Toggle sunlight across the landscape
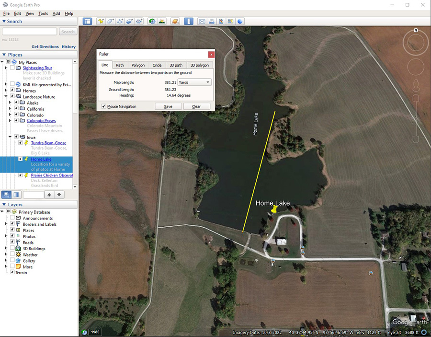The height and width of the screenshot is (337, 431). 162,22
